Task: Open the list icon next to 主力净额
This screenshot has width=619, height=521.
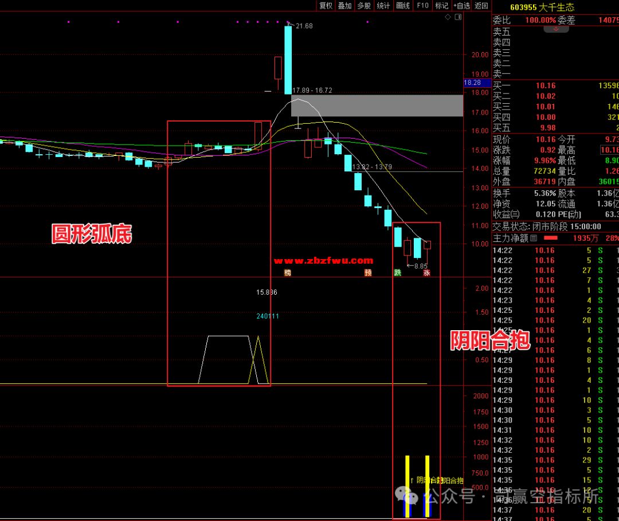Action: (x=534, y=238)
